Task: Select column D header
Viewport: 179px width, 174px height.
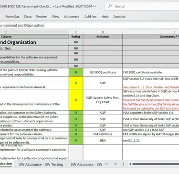Action: coord(103,32)
